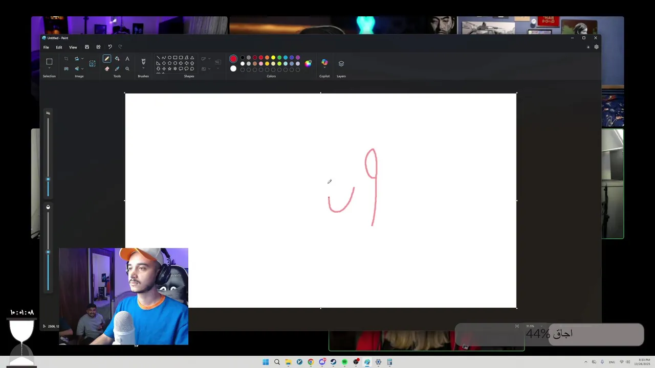The image size is (655, 368).
Task: Open the Copilot dropdown
Action: click(324, 67)
